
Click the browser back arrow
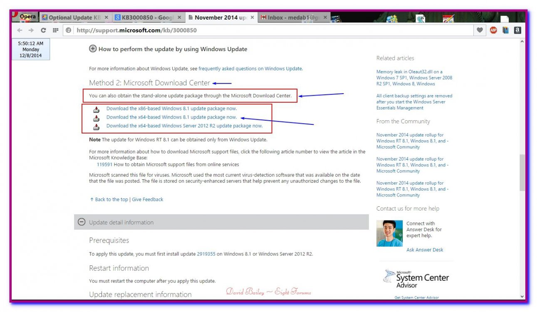(x=20, y=30)
